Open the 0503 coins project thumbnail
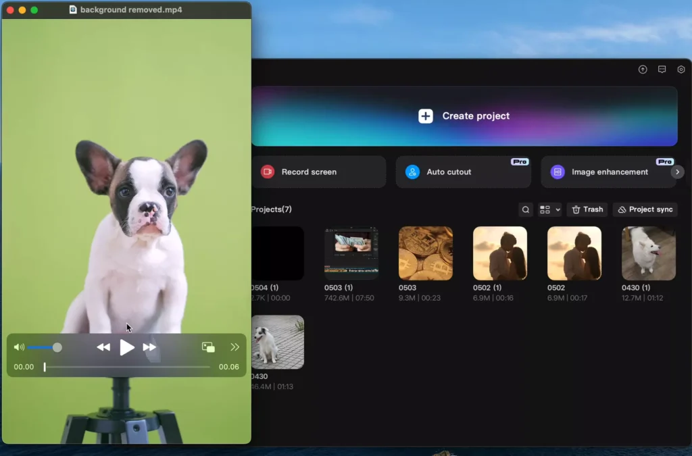The image size is (692, 456). [x=426, y=253]
